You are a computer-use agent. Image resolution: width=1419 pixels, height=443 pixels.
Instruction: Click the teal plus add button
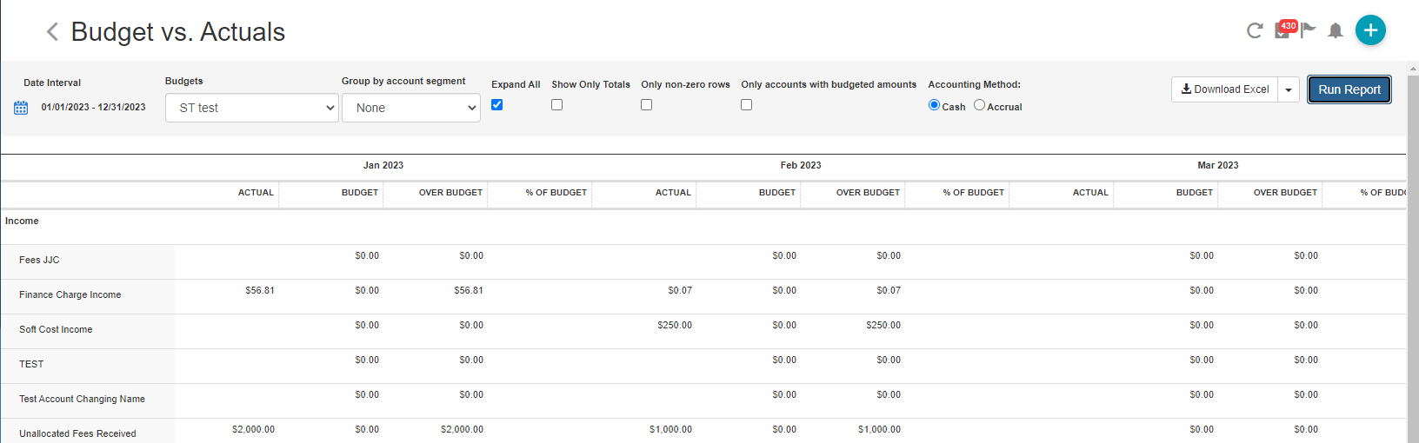[1370, 30]
